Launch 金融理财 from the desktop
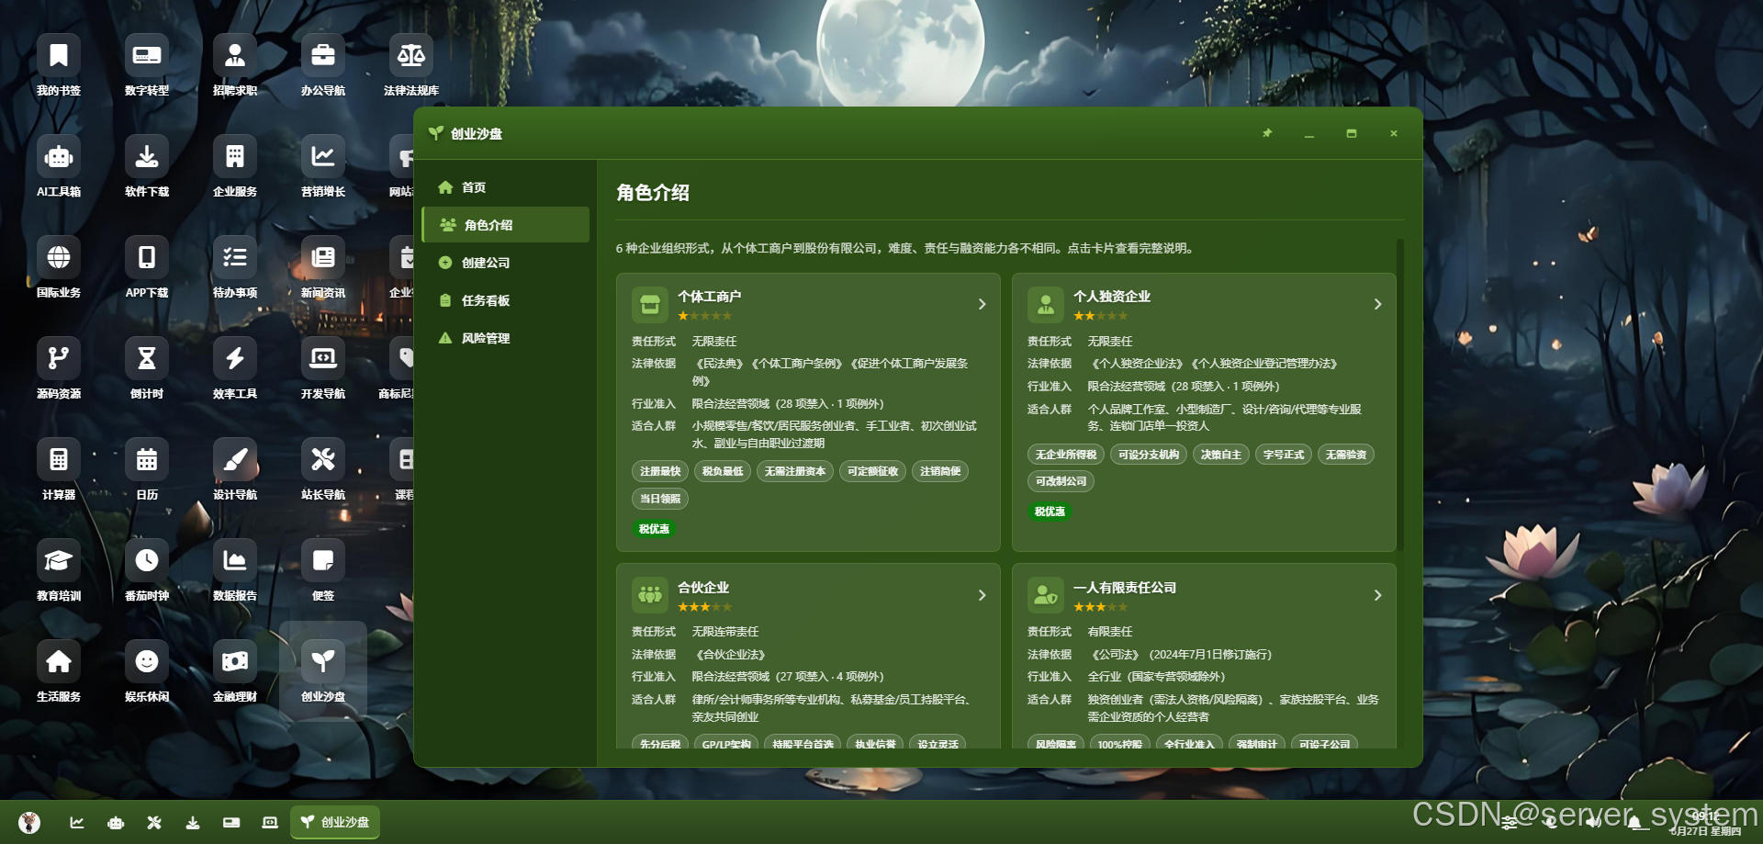Screen dimensions: 1763x844 pos(235,670)
